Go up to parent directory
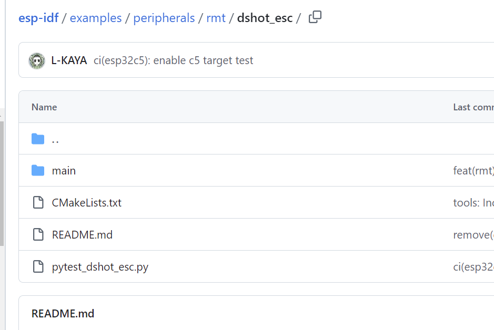This screenshot has height=330, width=494. [x=55, y=140]
